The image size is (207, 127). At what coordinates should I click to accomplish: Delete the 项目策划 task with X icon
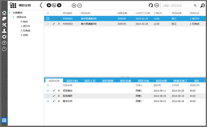pyautogui.click(x=59, y=91)
